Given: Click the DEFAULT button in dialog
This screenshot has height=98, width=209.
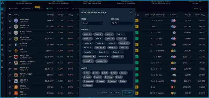Looking at the screenshot, I should pyautogui.click(x=102, y=93).
